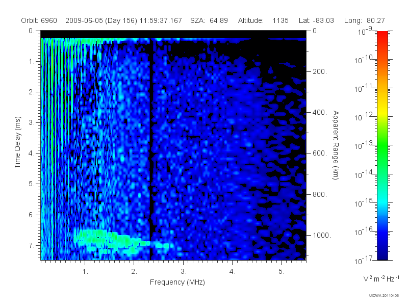Click the Apparent Range (km) axis title
Viewport: 408px width, 306px height.
336,145
